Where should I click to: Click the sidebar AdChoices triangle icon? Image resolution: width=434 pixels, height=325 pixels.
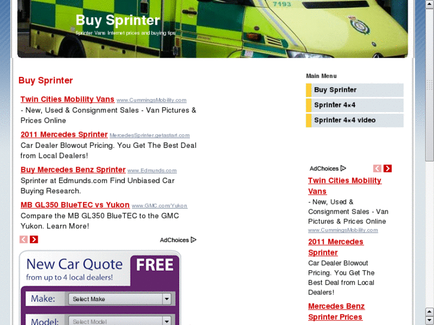click(343, 168)
